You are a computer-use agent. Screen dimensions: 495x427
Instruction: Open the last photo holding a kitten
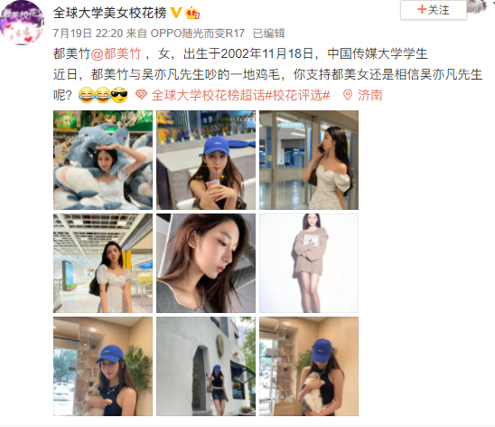pos(309,366)
